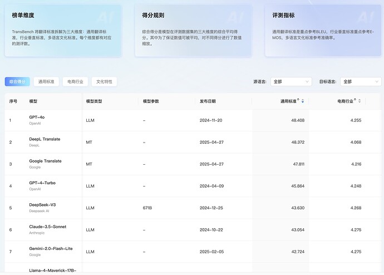Click the DeepSeek-V3 model name
The image size is (384, 275).
(x=42, y=205)
